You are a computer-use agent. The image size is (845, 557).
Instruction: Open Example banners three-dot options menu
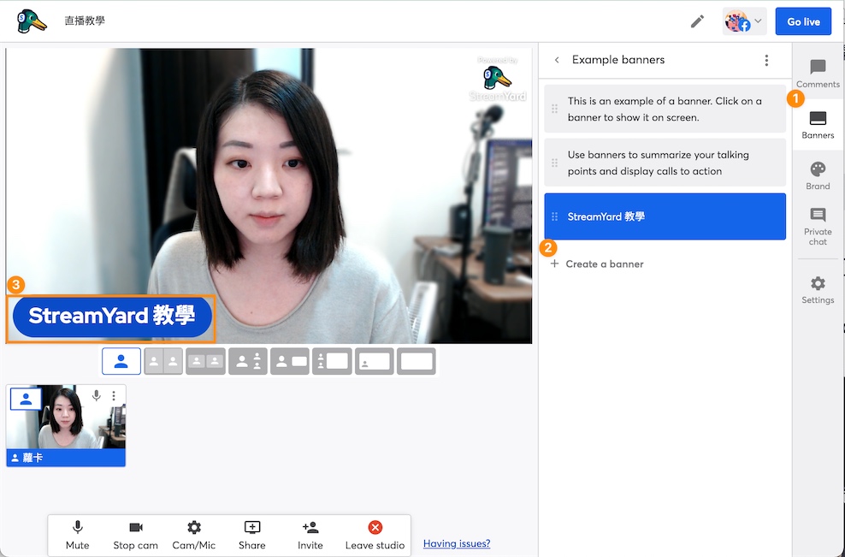[766, 60]
